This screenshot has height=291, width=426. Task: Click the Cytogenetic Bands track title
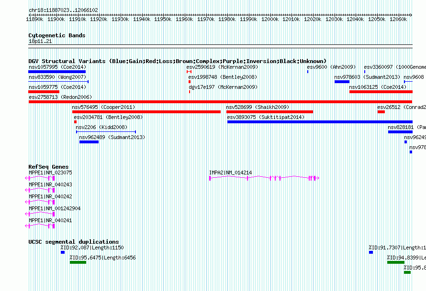pyautogui.click(x=57, y=35)
